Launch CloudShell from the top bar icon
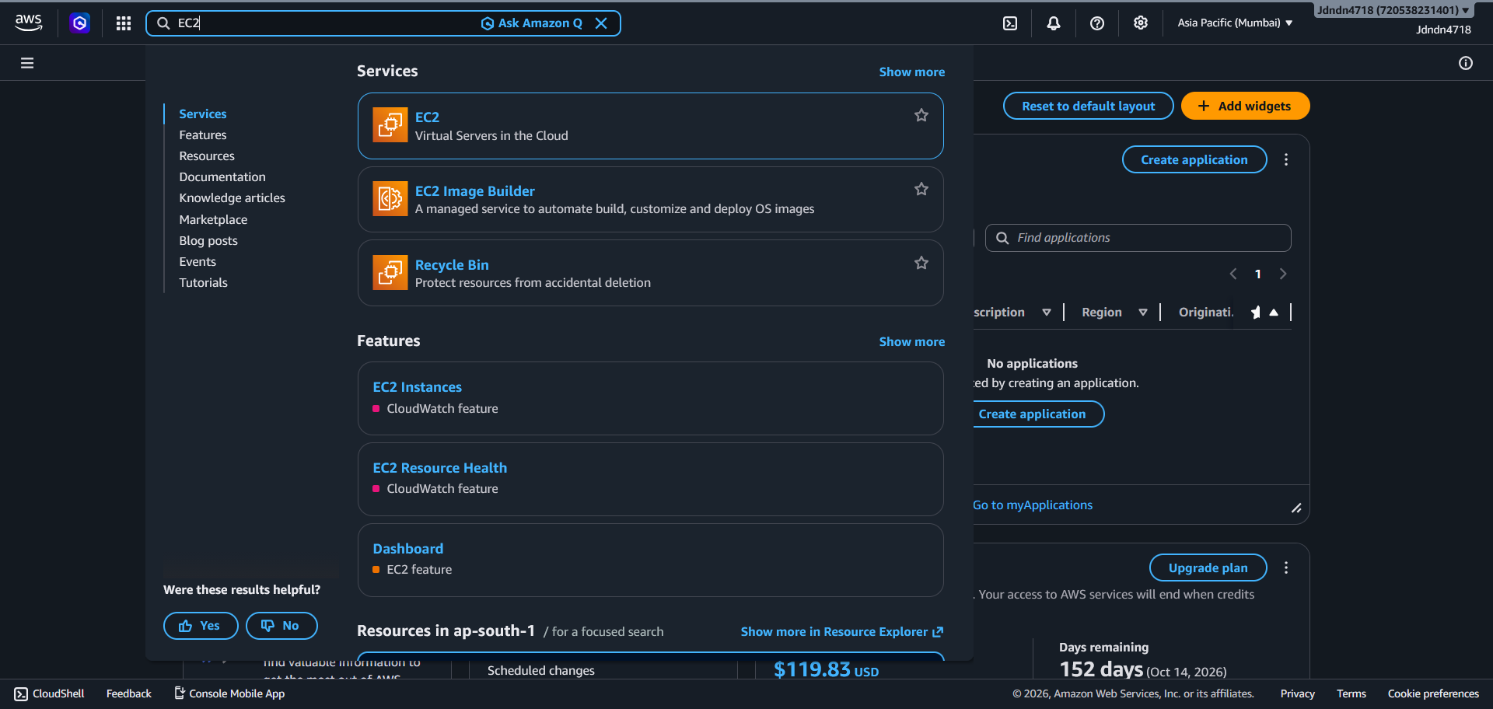The width and height of the screenshot is (1493, 709). [1010, 23]
